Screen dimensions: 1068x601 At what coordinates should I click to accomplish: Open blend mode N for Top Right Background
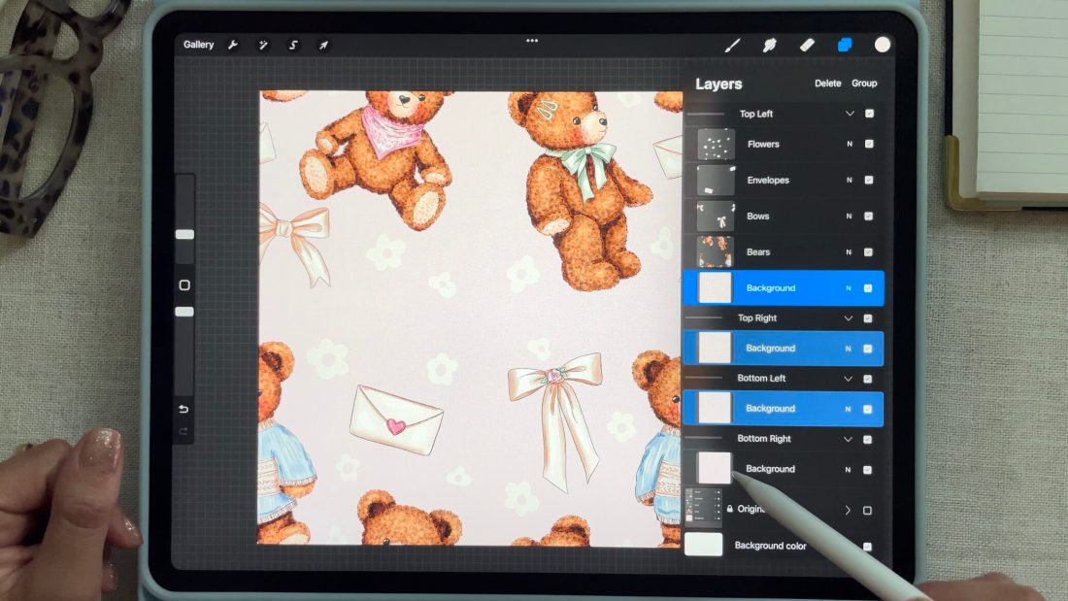coord(848,349)
